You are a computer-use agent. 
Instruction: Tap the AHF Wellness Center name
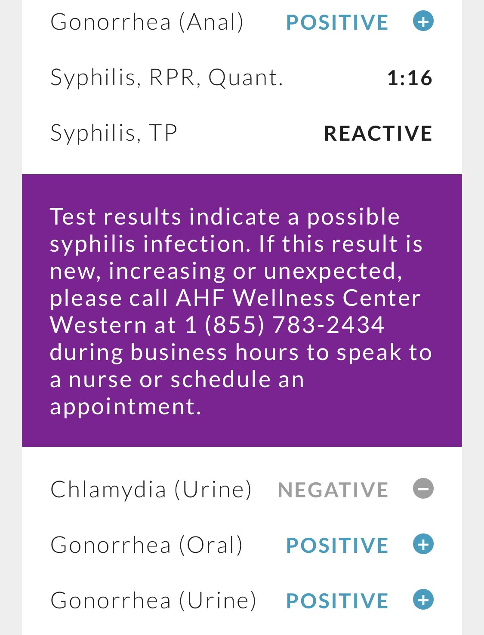(x=298, y=298)
